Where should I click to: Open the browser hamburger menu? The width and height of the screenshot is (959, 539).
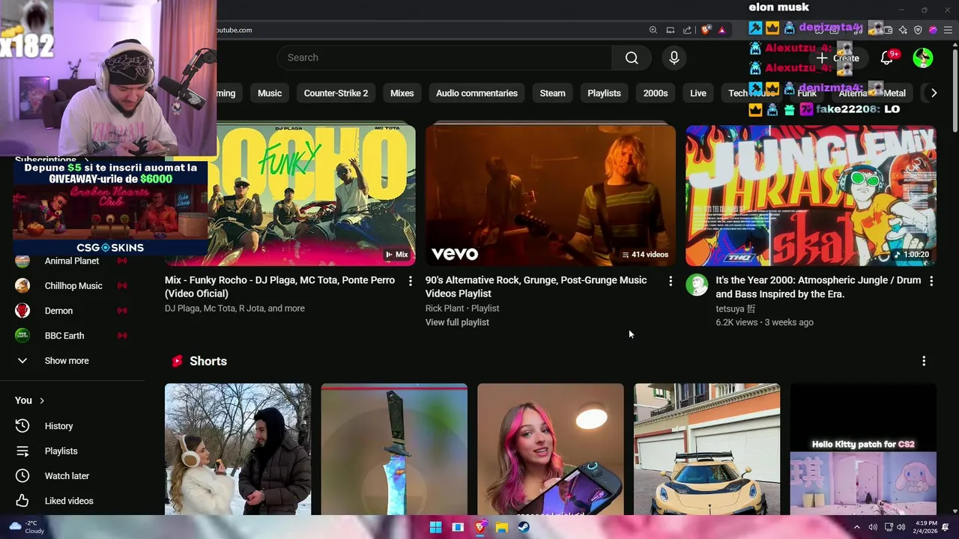click(947, 30)
